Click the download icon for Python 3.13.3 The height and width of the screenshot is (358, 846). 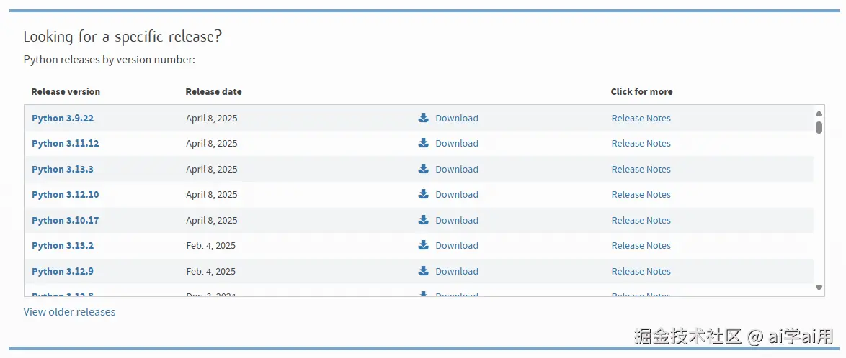[424, 169]
